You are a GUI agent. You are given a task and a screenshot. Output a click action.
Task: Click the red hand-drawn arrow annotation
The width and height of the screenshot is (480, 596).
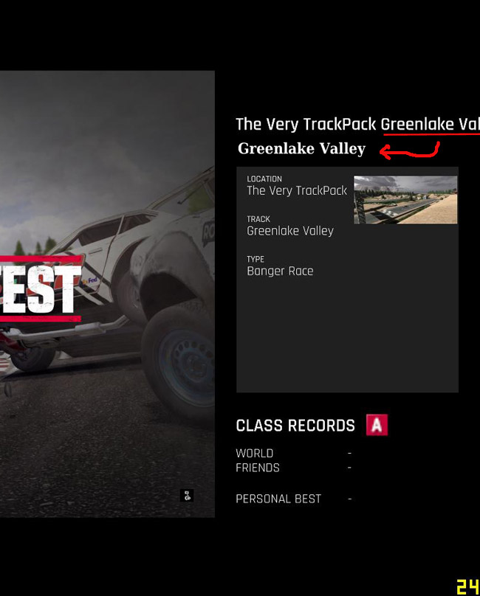(x=410, y=150)
